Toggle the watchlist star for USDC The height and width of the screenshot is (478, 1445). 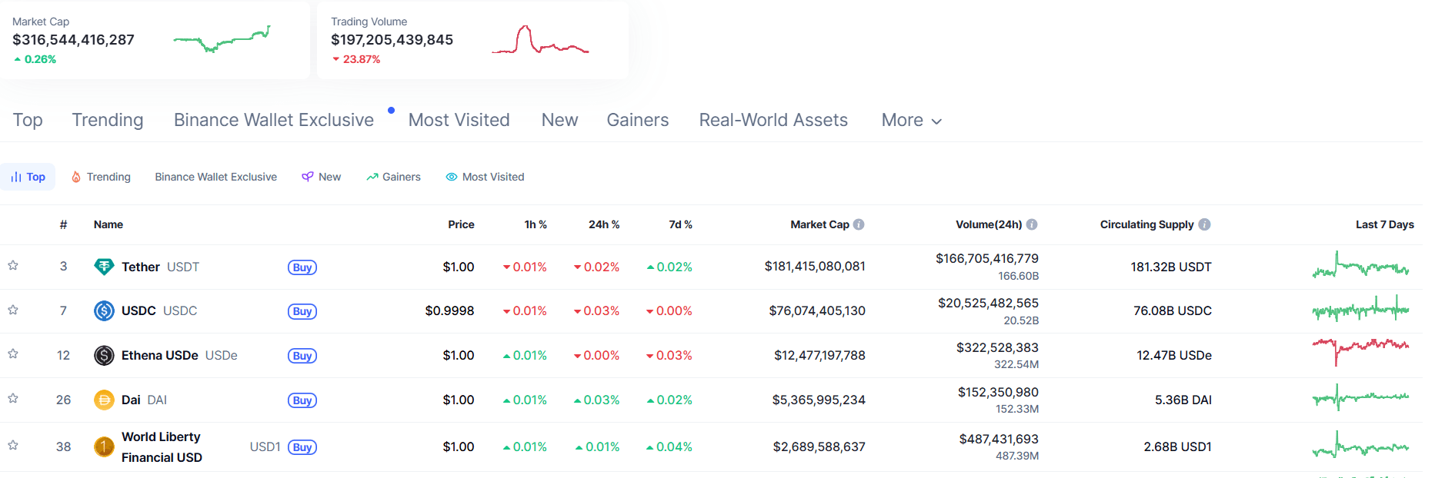click(13, 310)
